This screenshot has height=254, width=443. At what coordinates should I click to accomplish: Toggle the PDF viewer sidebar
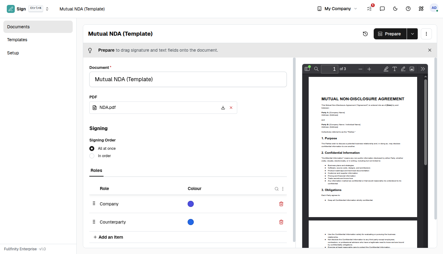point(307,69)
